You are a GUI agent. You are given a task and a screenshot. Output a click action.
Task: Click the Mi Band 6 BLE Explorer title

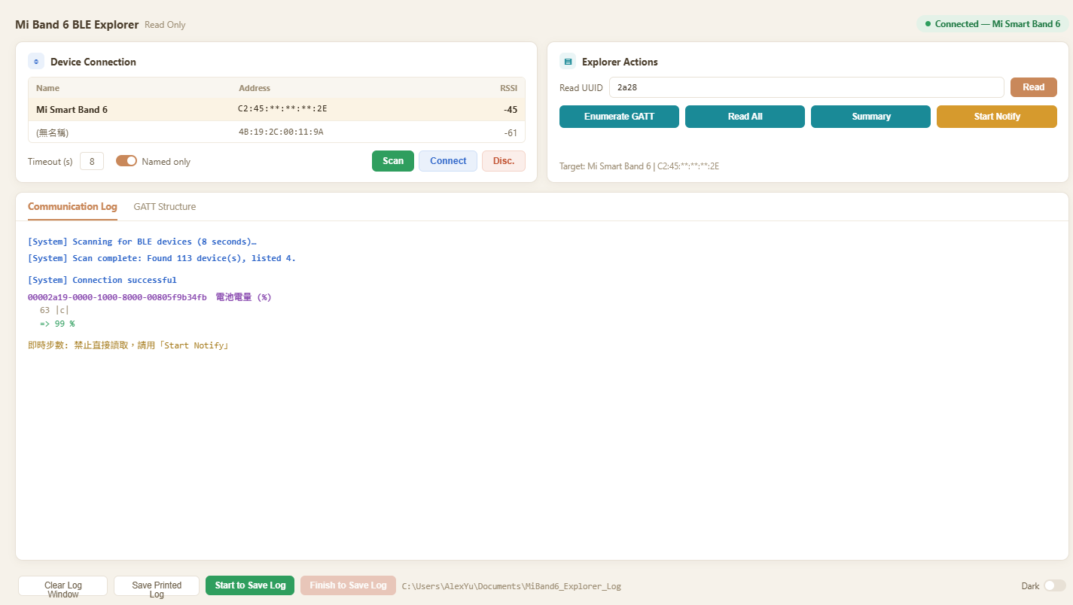77,24
